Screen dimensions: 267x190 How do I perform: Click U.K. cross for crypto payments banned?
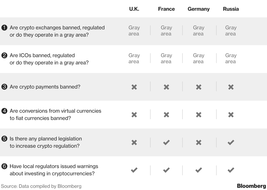pos(134,87)
